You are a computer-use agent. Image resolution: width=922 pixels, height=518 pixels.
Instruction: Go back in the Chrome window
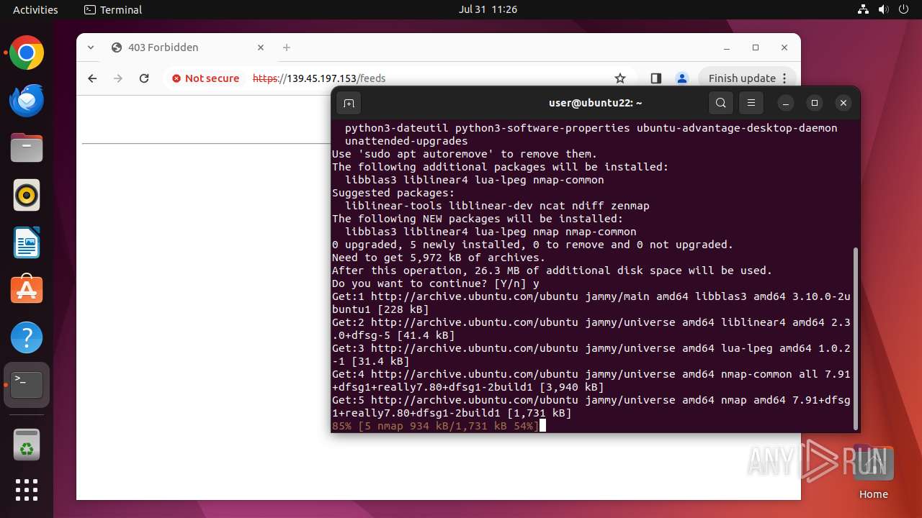click(x=92, y=78)
